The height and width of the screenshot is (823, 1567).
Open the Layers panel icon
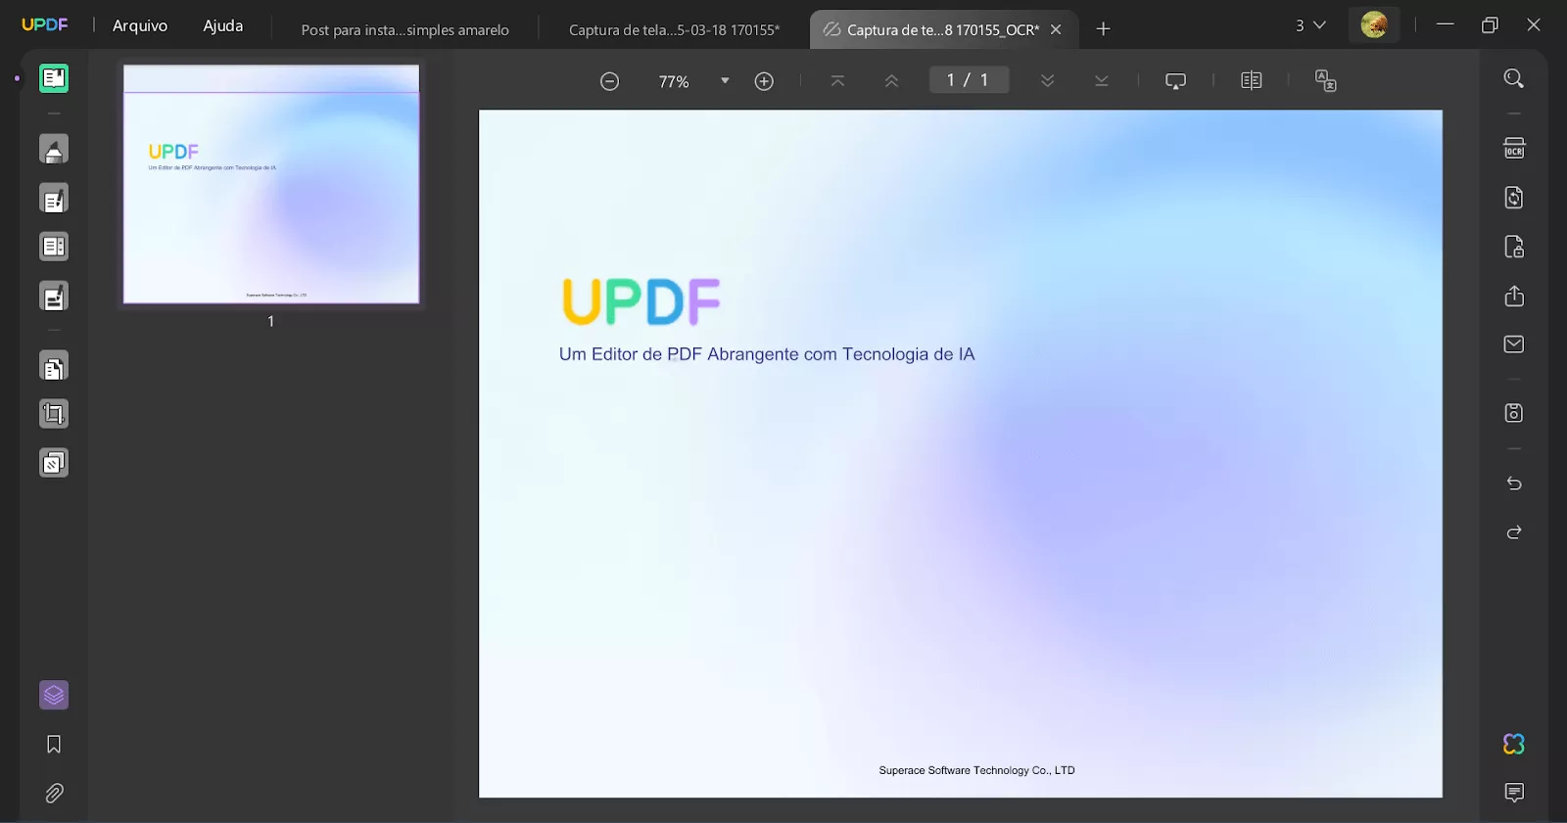(54, 696)
